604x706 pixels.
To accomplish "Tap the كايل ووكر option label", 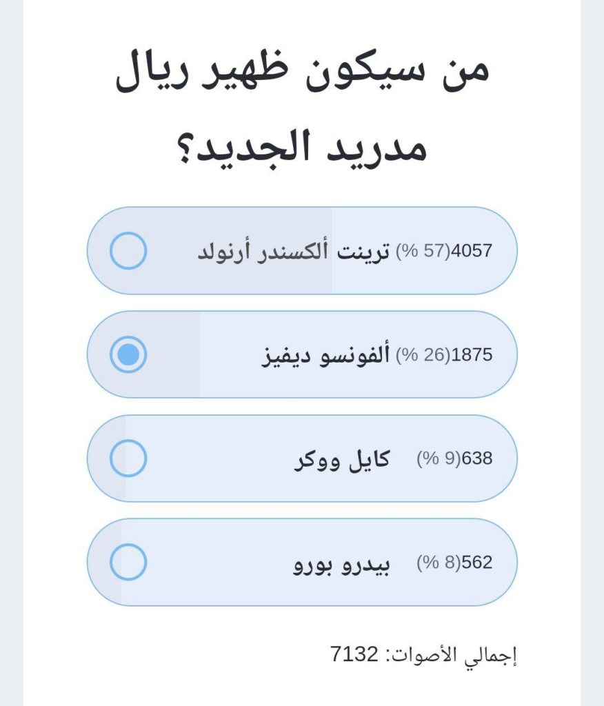I will (342, 459).
